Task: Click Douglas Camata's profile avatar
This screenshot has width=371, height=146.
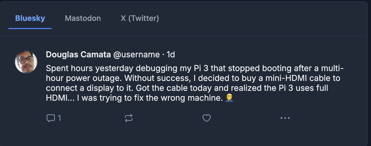Action: [x=26, y=62]
